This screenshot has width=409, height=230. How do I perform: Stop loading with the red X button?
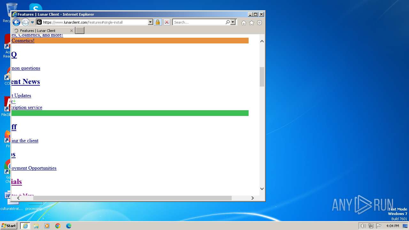[167, 22]
